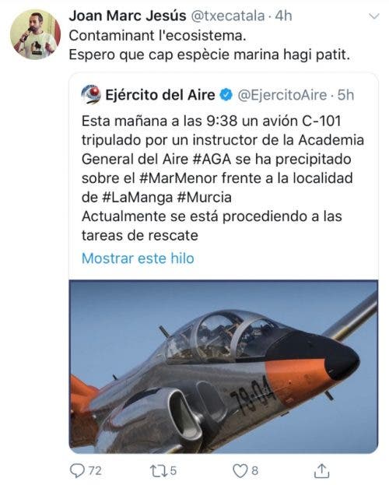View the C-101 aircraft photo

pos(223,367)
